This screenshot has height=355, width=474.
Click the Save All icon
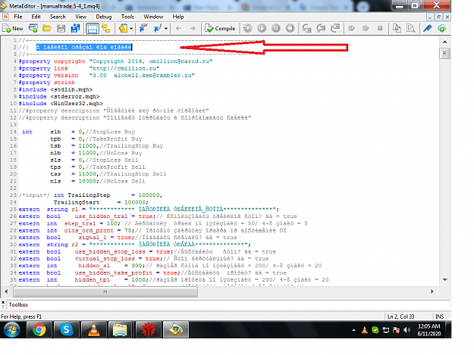pos(75,28)
